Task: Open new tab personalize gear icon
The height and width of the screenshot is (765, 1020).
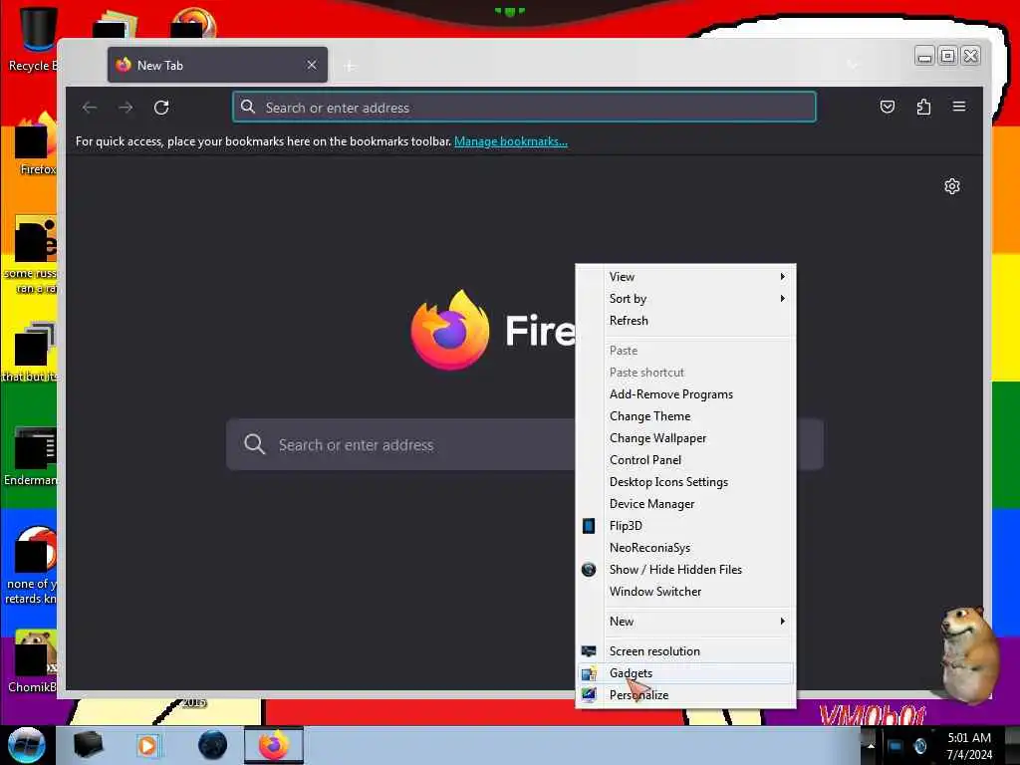Action: 951,186
